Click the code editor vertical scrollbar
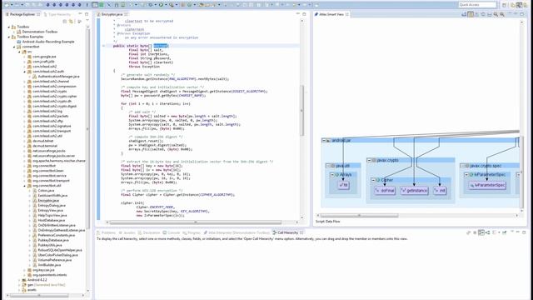This screenshot has height=300, width=533. click(301, 111)
